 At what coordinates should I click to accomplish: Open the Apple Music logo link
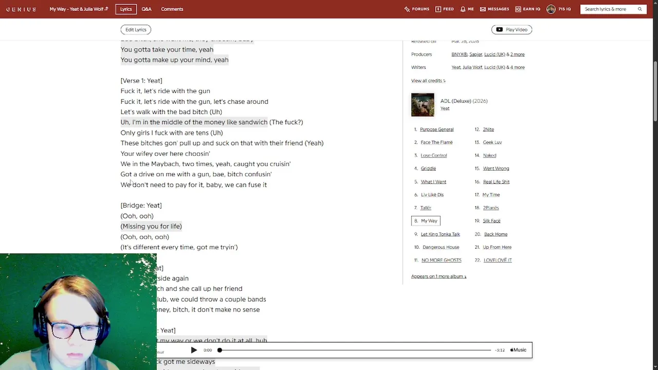pyautogui.click(x=518, y=350)
